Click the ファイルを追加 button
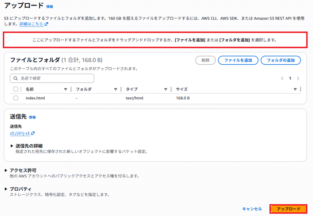313x216 pixels. click(238, 60)
